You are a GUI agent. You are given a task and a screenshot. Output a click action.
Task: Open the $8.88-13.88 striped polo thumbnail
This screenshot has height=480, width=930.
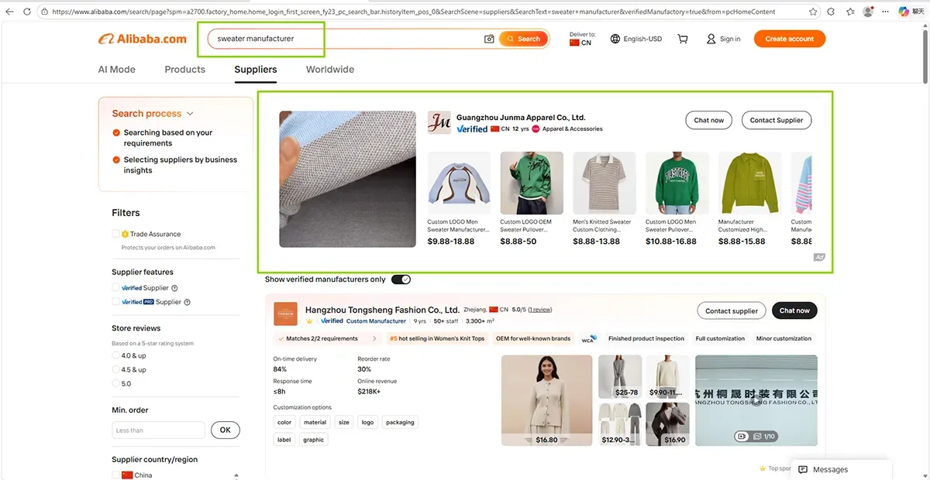604,183
